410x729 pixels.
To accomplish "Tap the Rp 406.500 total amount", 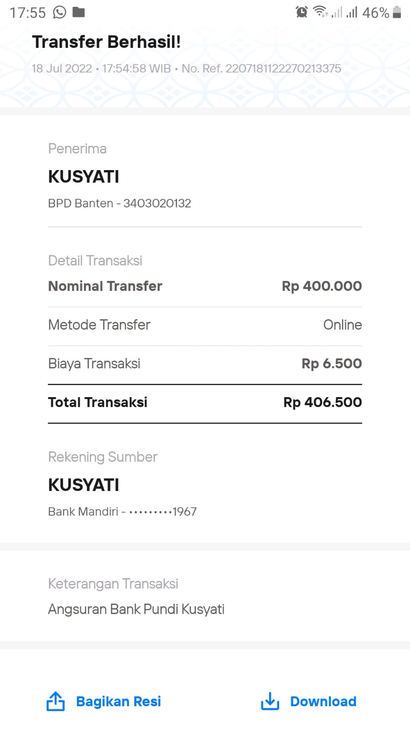I will click(x=322, y=402).
